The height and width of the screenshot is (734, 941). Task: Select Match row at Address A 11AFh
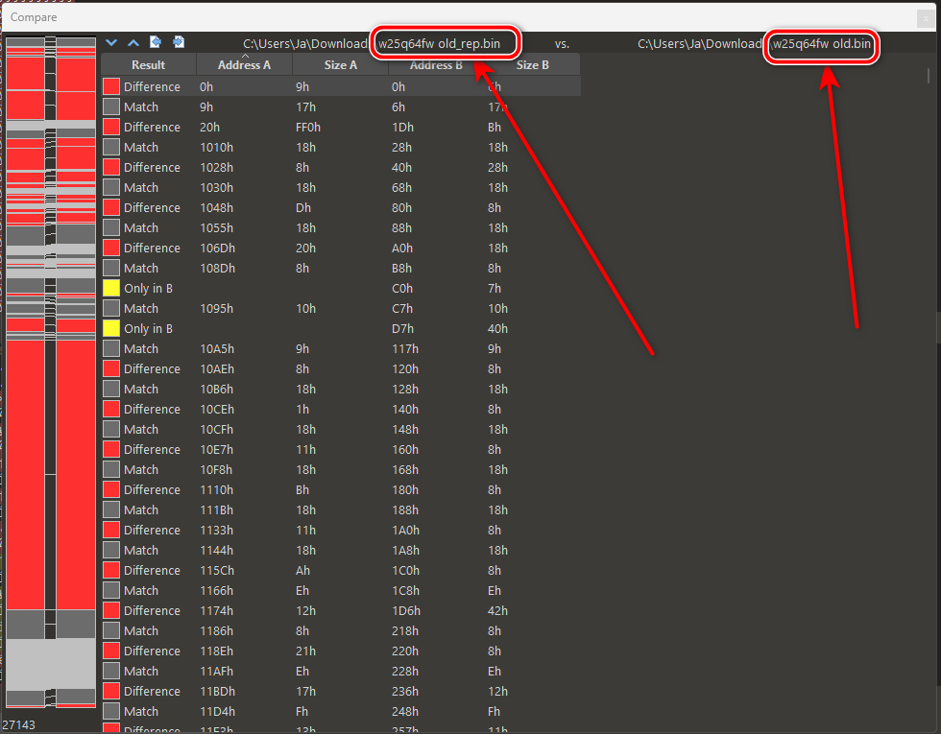pyautogui.click(x=341, y=671)
